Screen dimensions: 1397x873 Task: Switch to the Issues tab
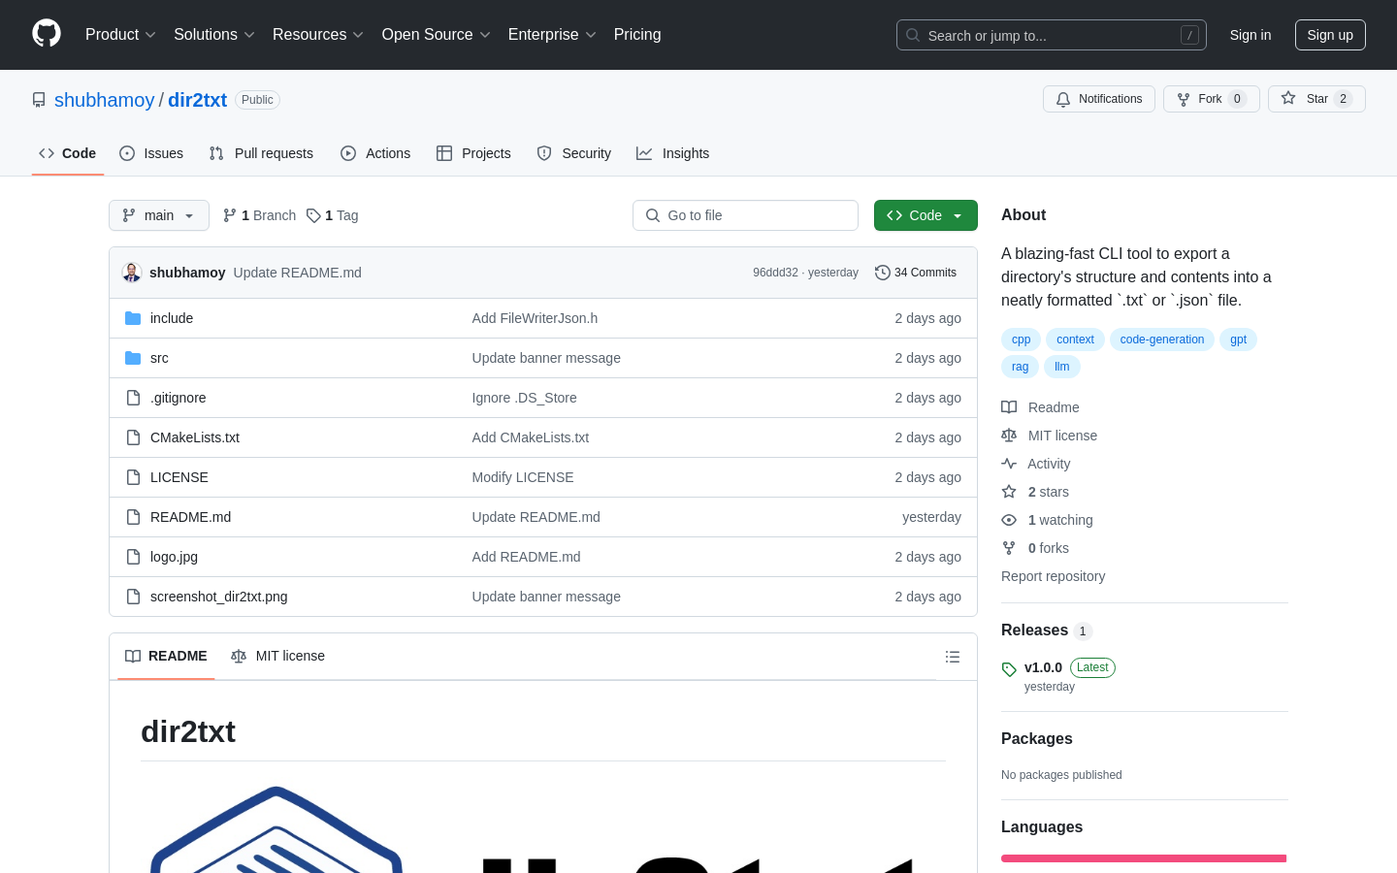[151, 153]
